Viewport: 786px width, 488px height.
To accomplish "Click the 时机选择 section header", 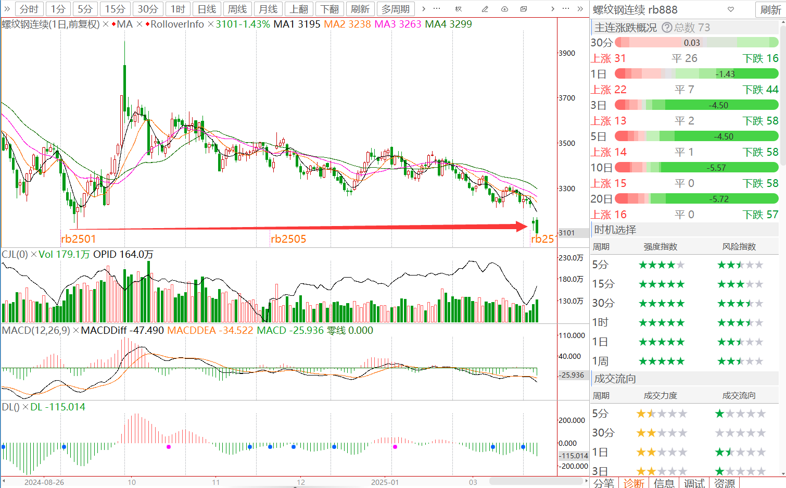I will click(685, 230).
